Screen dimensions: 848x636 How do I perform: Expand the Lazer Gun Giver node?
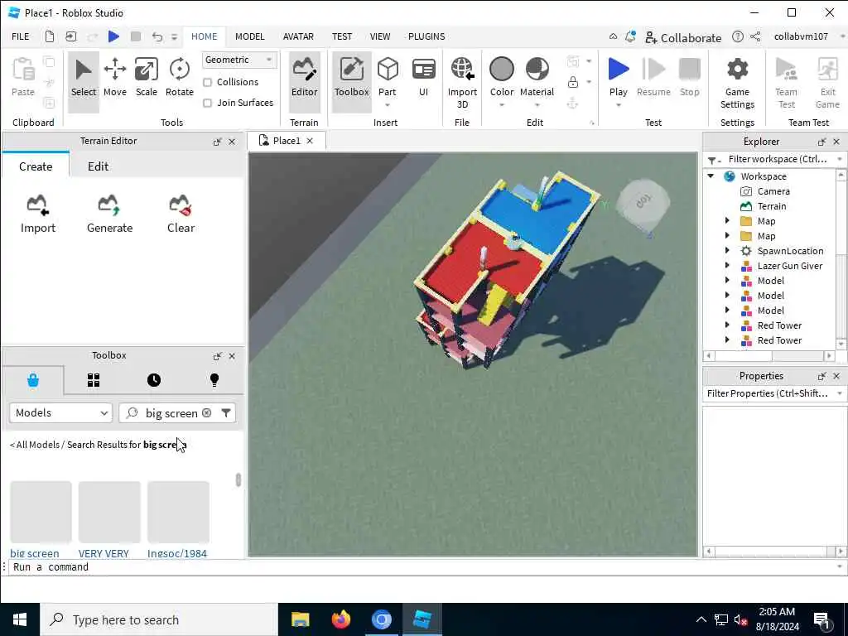coord(727,266)
